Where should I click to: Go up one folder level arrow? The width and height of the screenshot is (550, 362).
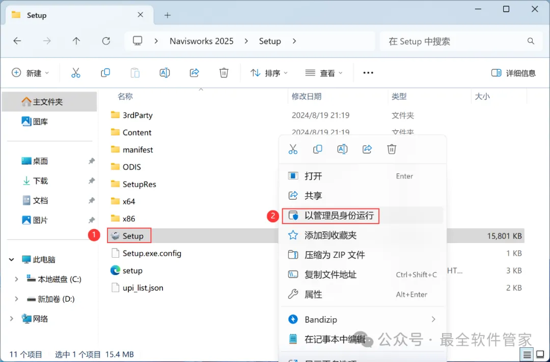76,41
